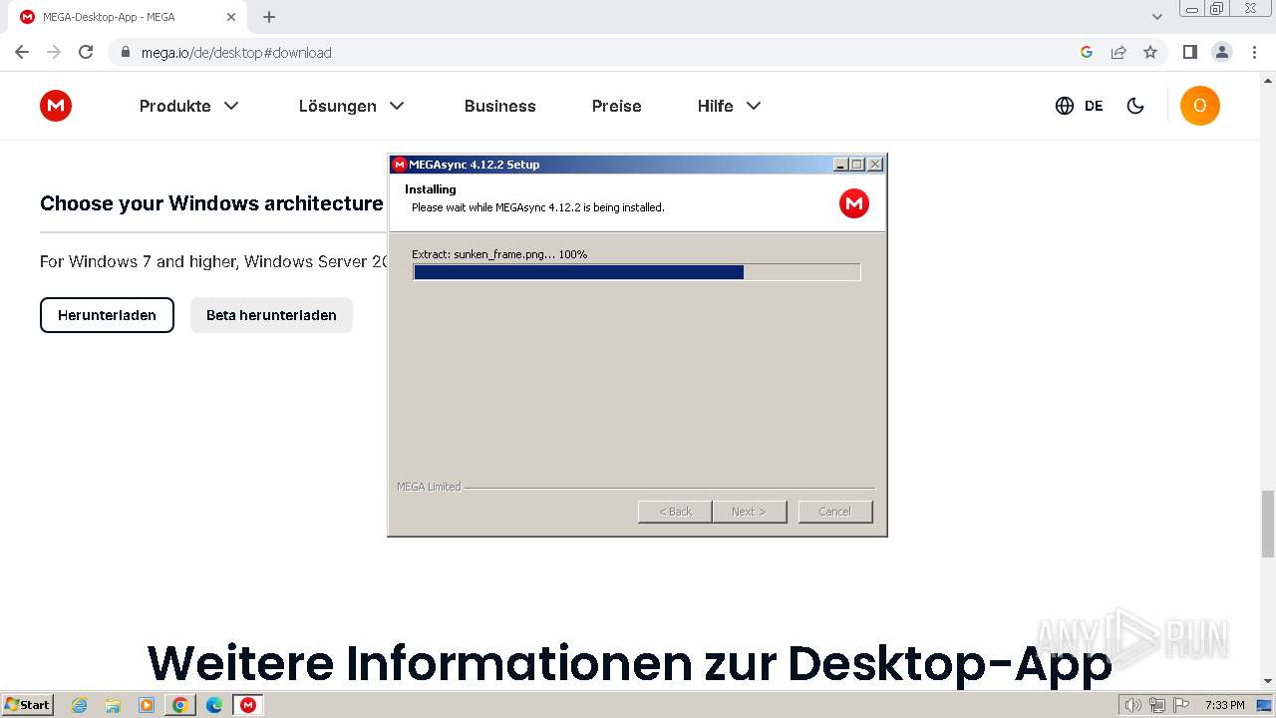
Task: Launch Internet Explorer from taskbar
Action: 80,705
